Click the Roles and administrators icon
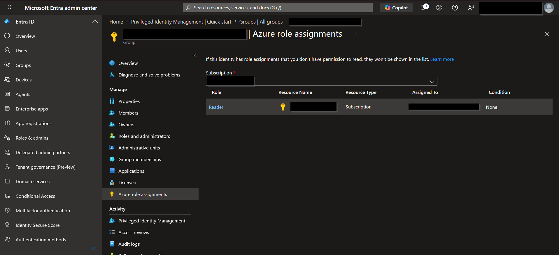Image resolution: width=559 pixels, height=255 pixels. point(112,136)
